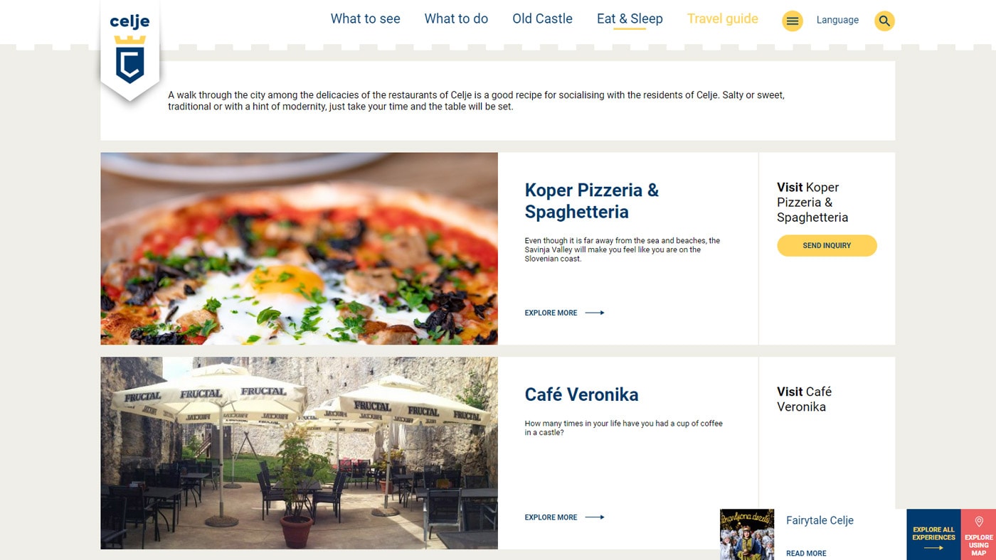The image size is (996, 560).
Task: Click the Café Veronika heading
Action: pyautogui.click(x=581, y=394)
